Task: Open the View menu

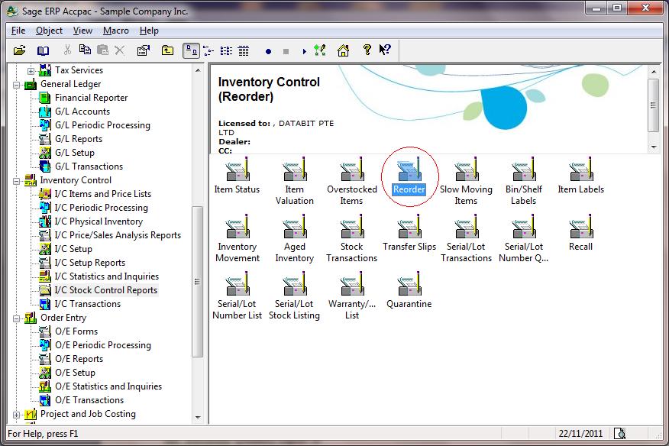Action: click(x=82, y=31)
